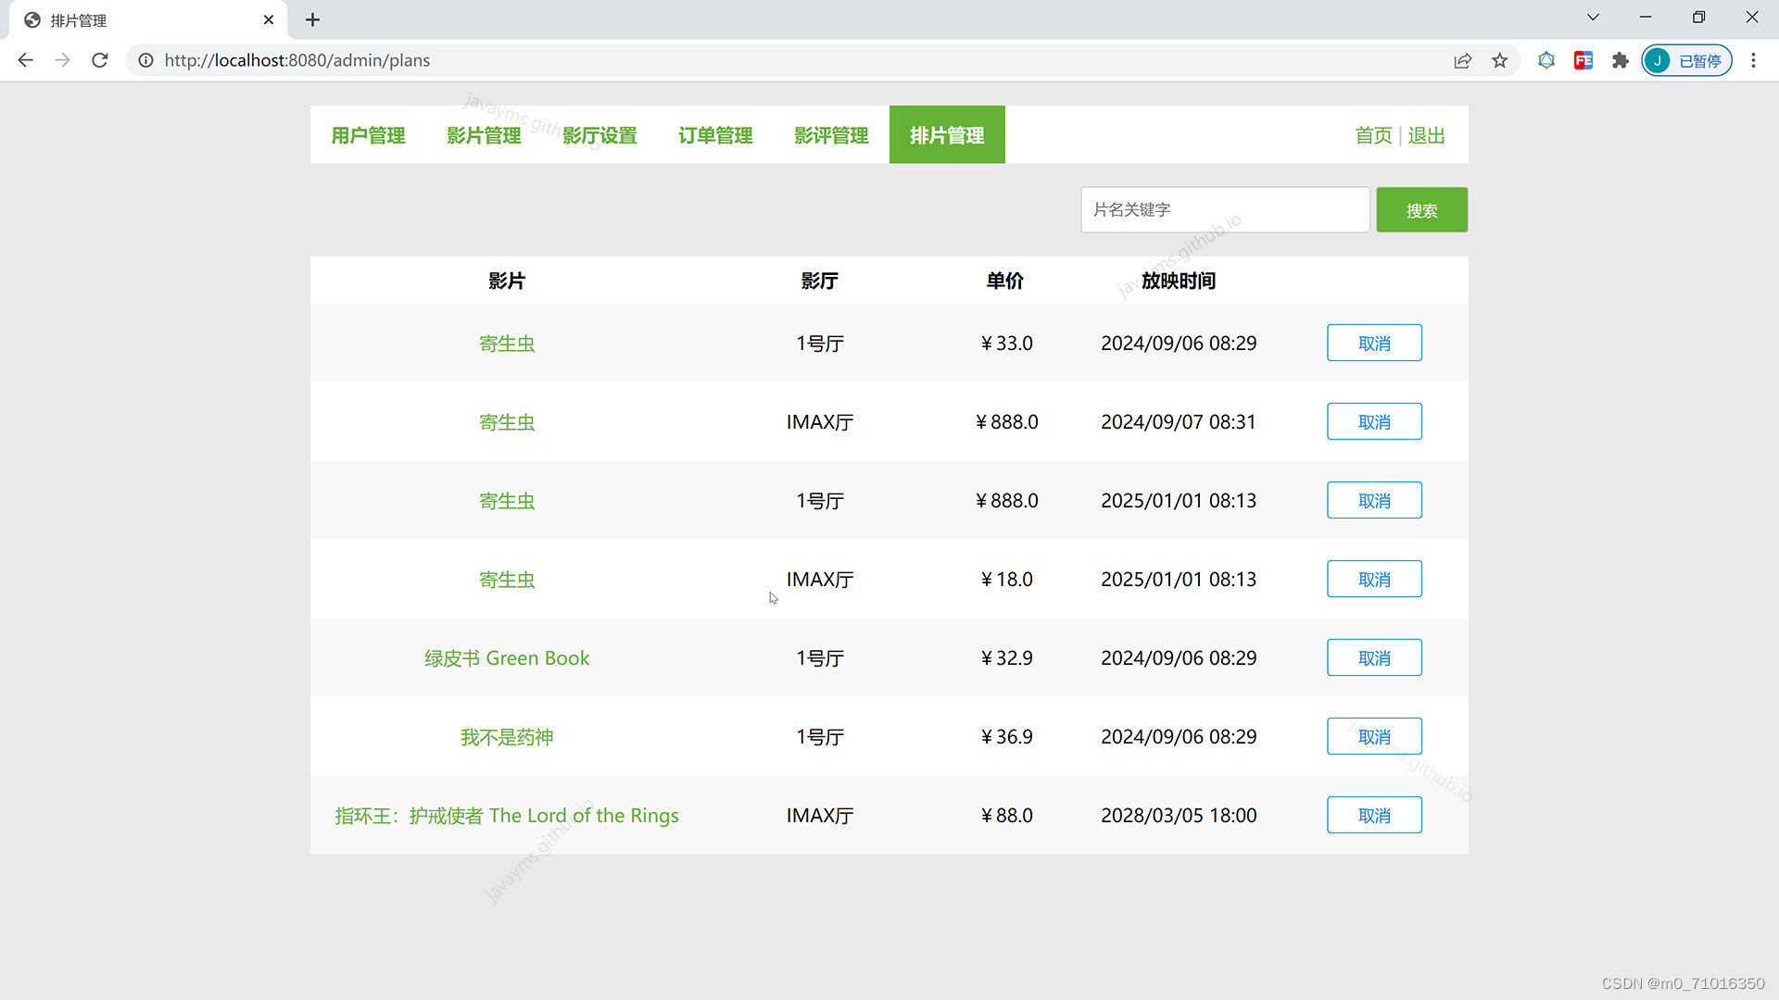Expand the tab search dropdown arrow
The height and width of the screenshot is (1000, 1779).
[x=1593, y=18]
